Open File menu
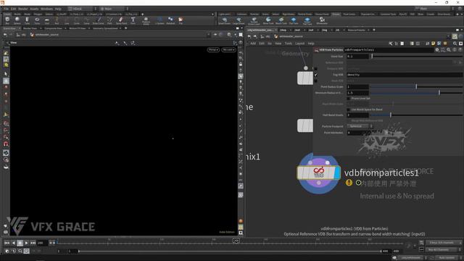This screenshot has height=261, width=464. pos(6,9)
